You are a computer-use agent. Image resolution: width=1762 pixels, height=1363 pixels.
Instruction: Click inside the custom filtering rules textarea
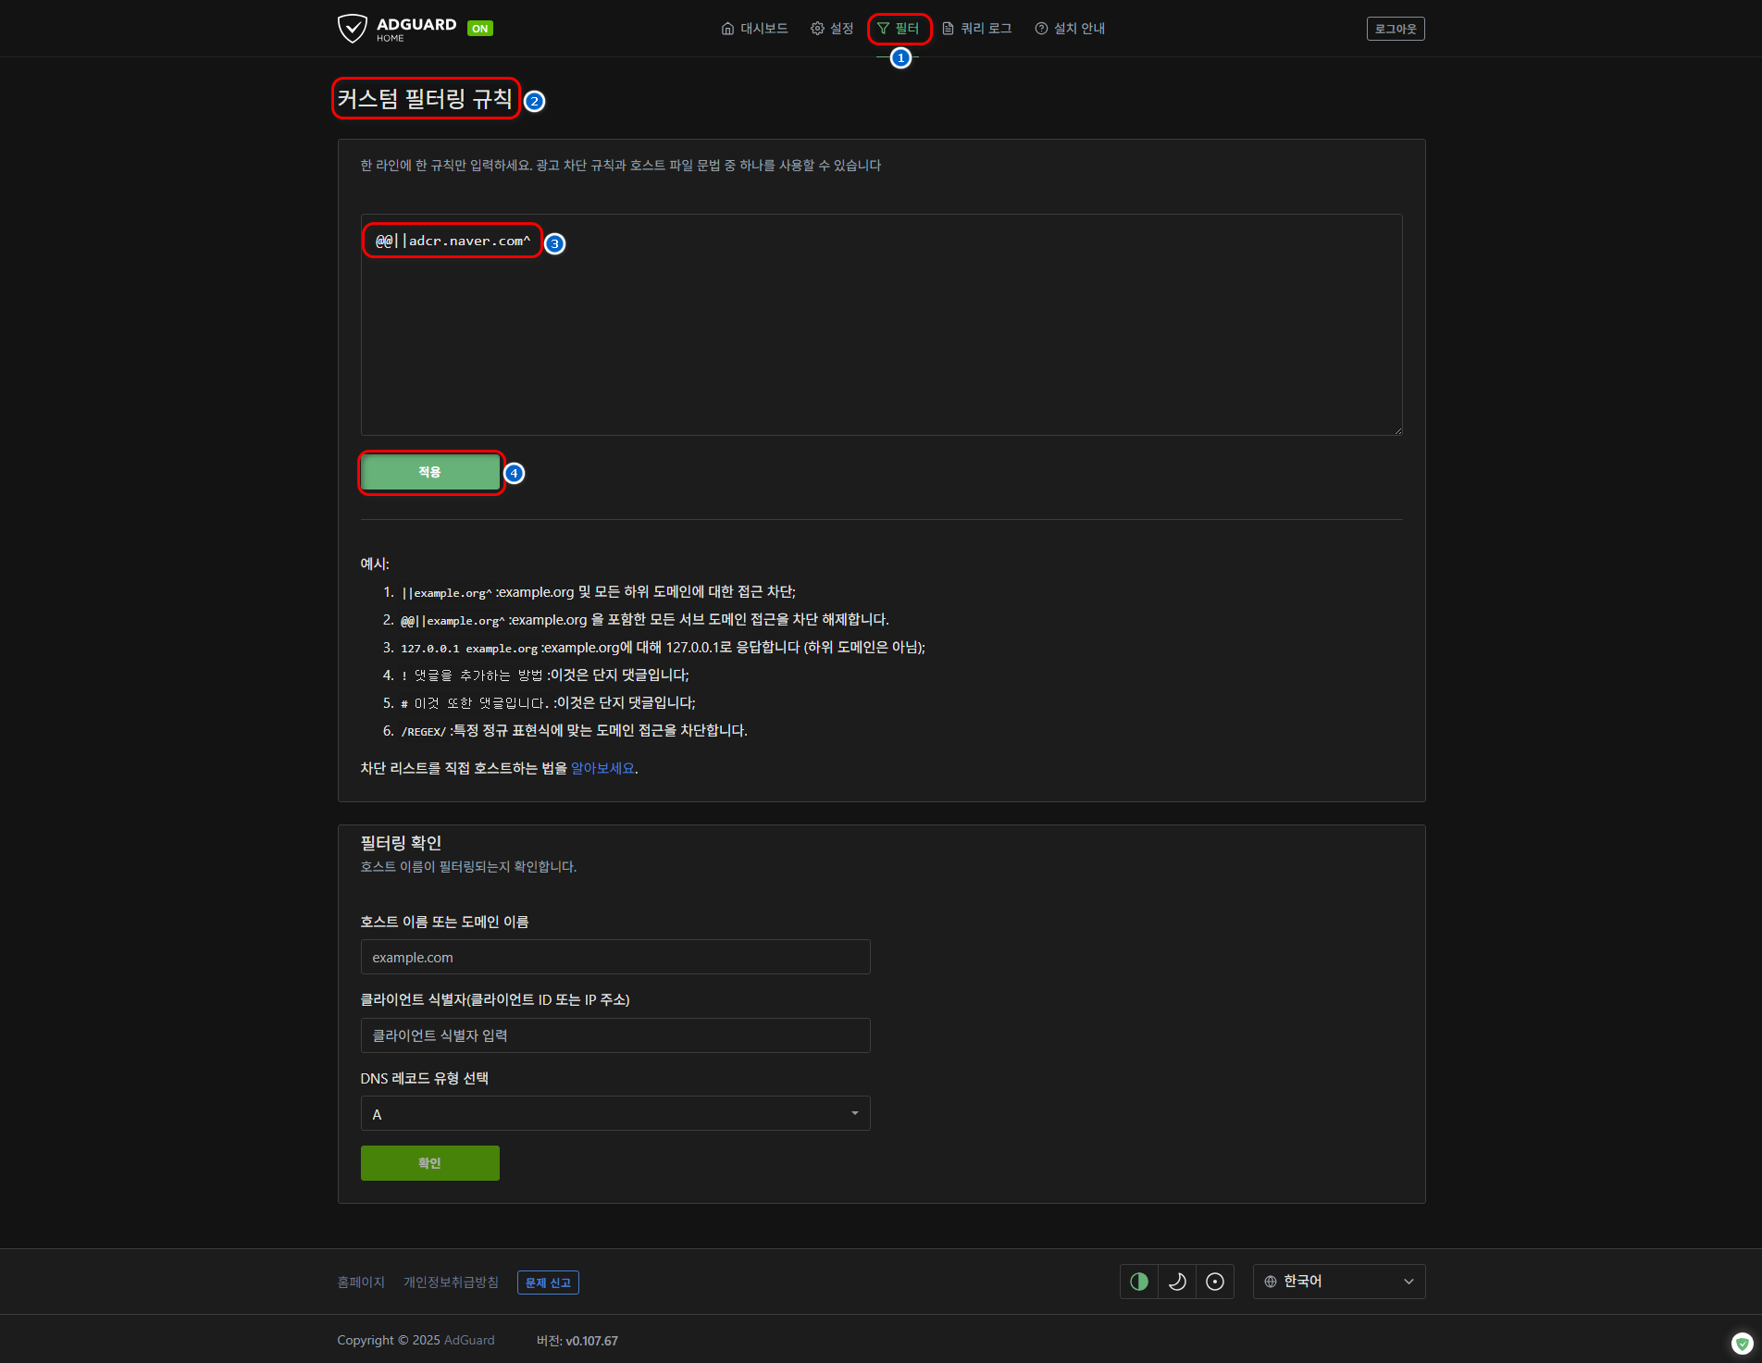880,342
